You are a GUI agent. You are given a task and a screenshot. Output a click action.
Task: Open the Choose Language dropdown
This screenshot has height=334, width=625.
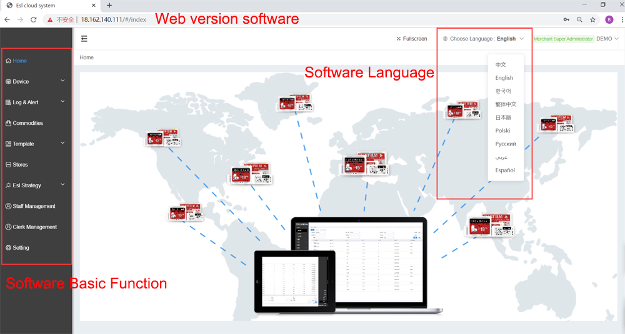(483, 39)
